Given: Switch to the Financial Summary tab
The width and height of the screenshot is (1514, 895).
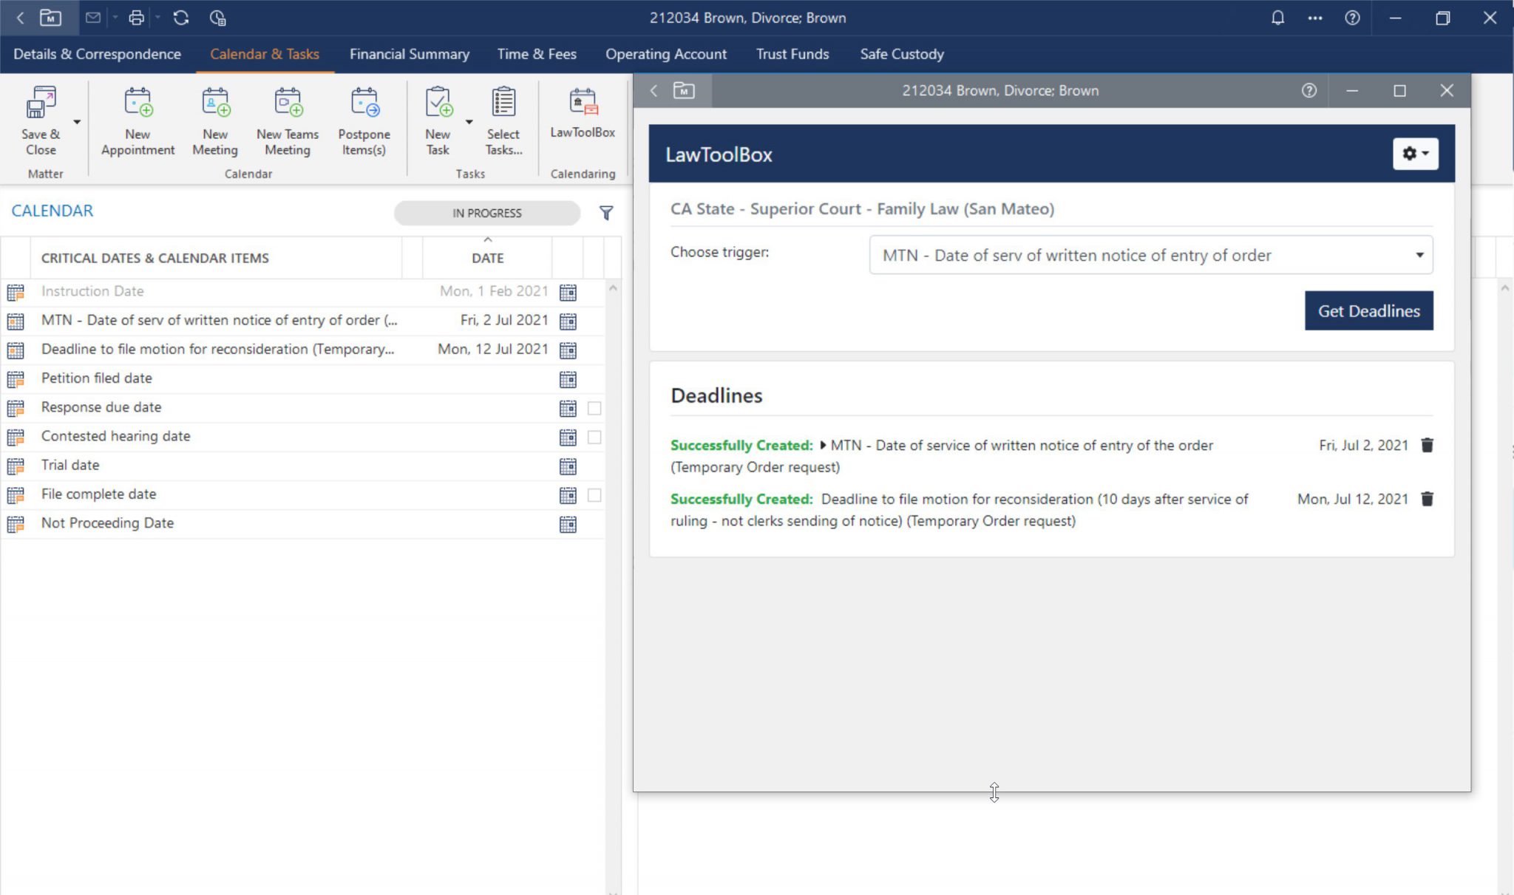Looking at the screenshot, I should (x=409, y=53).
